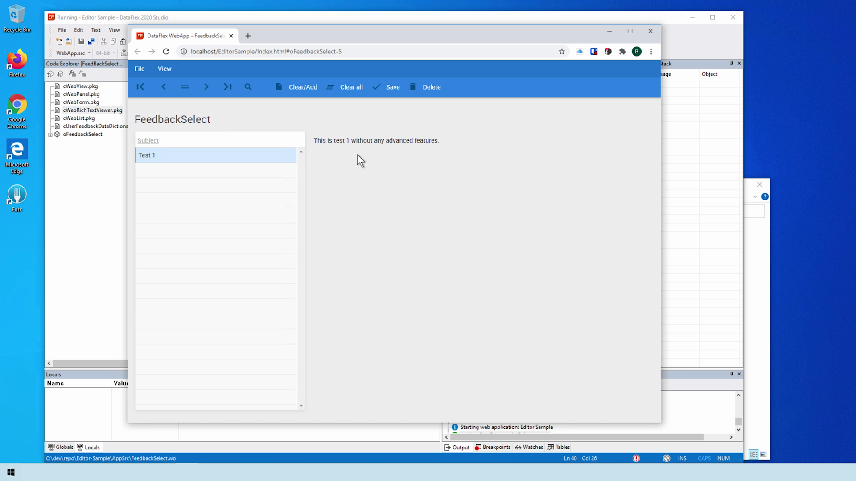Select the Test 1 list row
Screen dimensions: 856x481
216,155
